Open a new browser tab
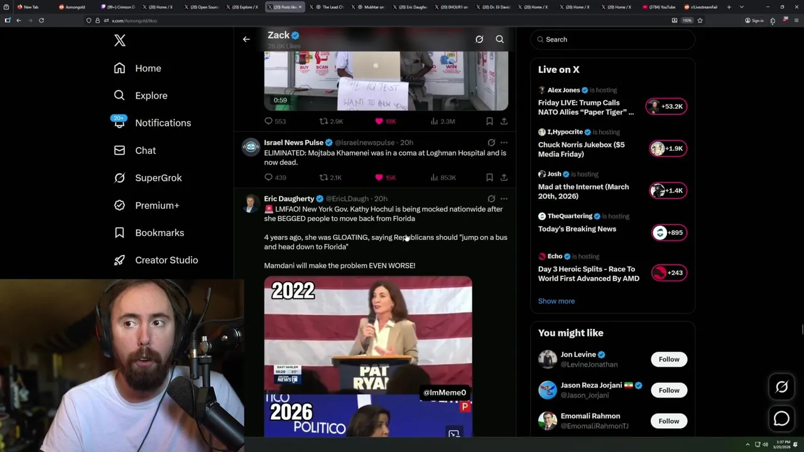 [729, 7]
